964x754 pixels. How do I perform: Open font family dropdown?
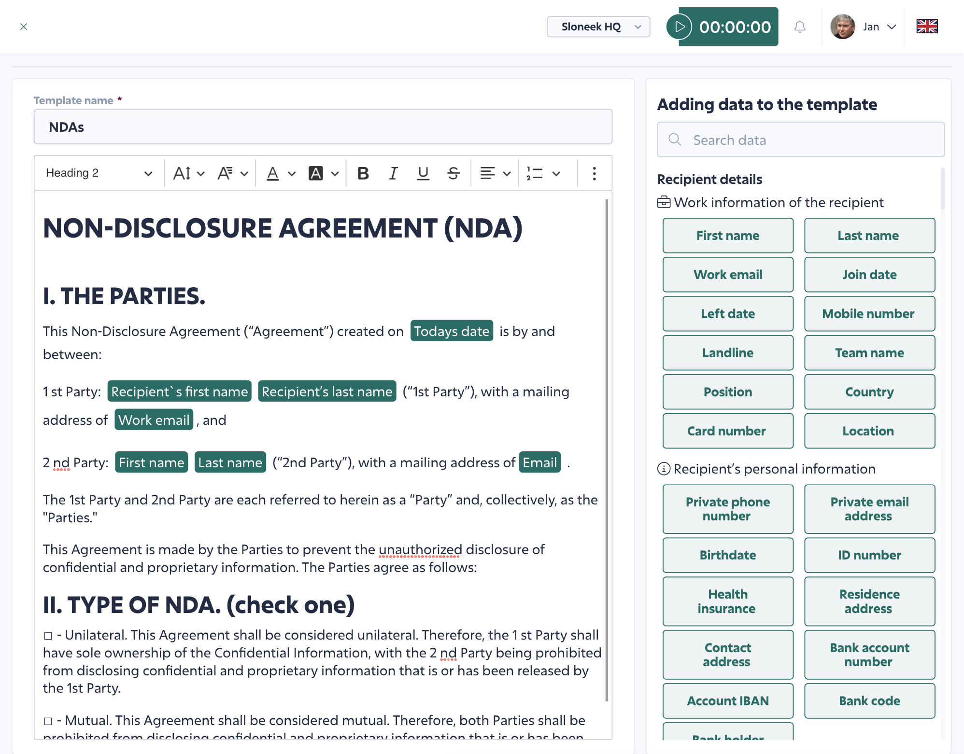[x=232, y=173]
